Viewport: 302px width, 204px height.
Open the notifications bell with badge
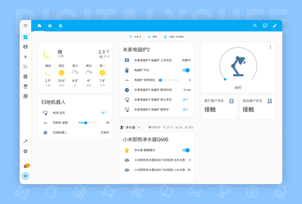26,166
